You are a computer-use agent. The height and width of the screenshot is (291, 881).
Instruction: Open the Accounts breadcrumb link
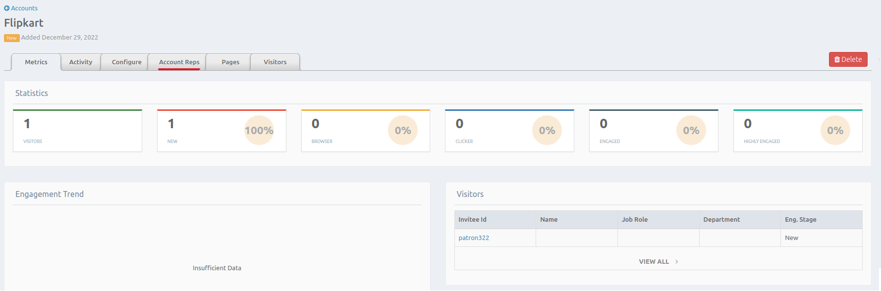[x=24, y=8]
